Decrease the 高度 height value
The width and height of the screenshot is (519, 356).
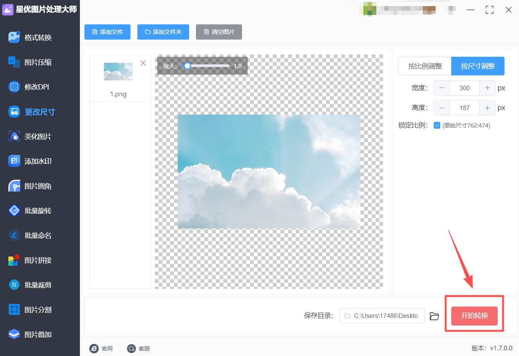pyautogui.click(x=442, y=108)
